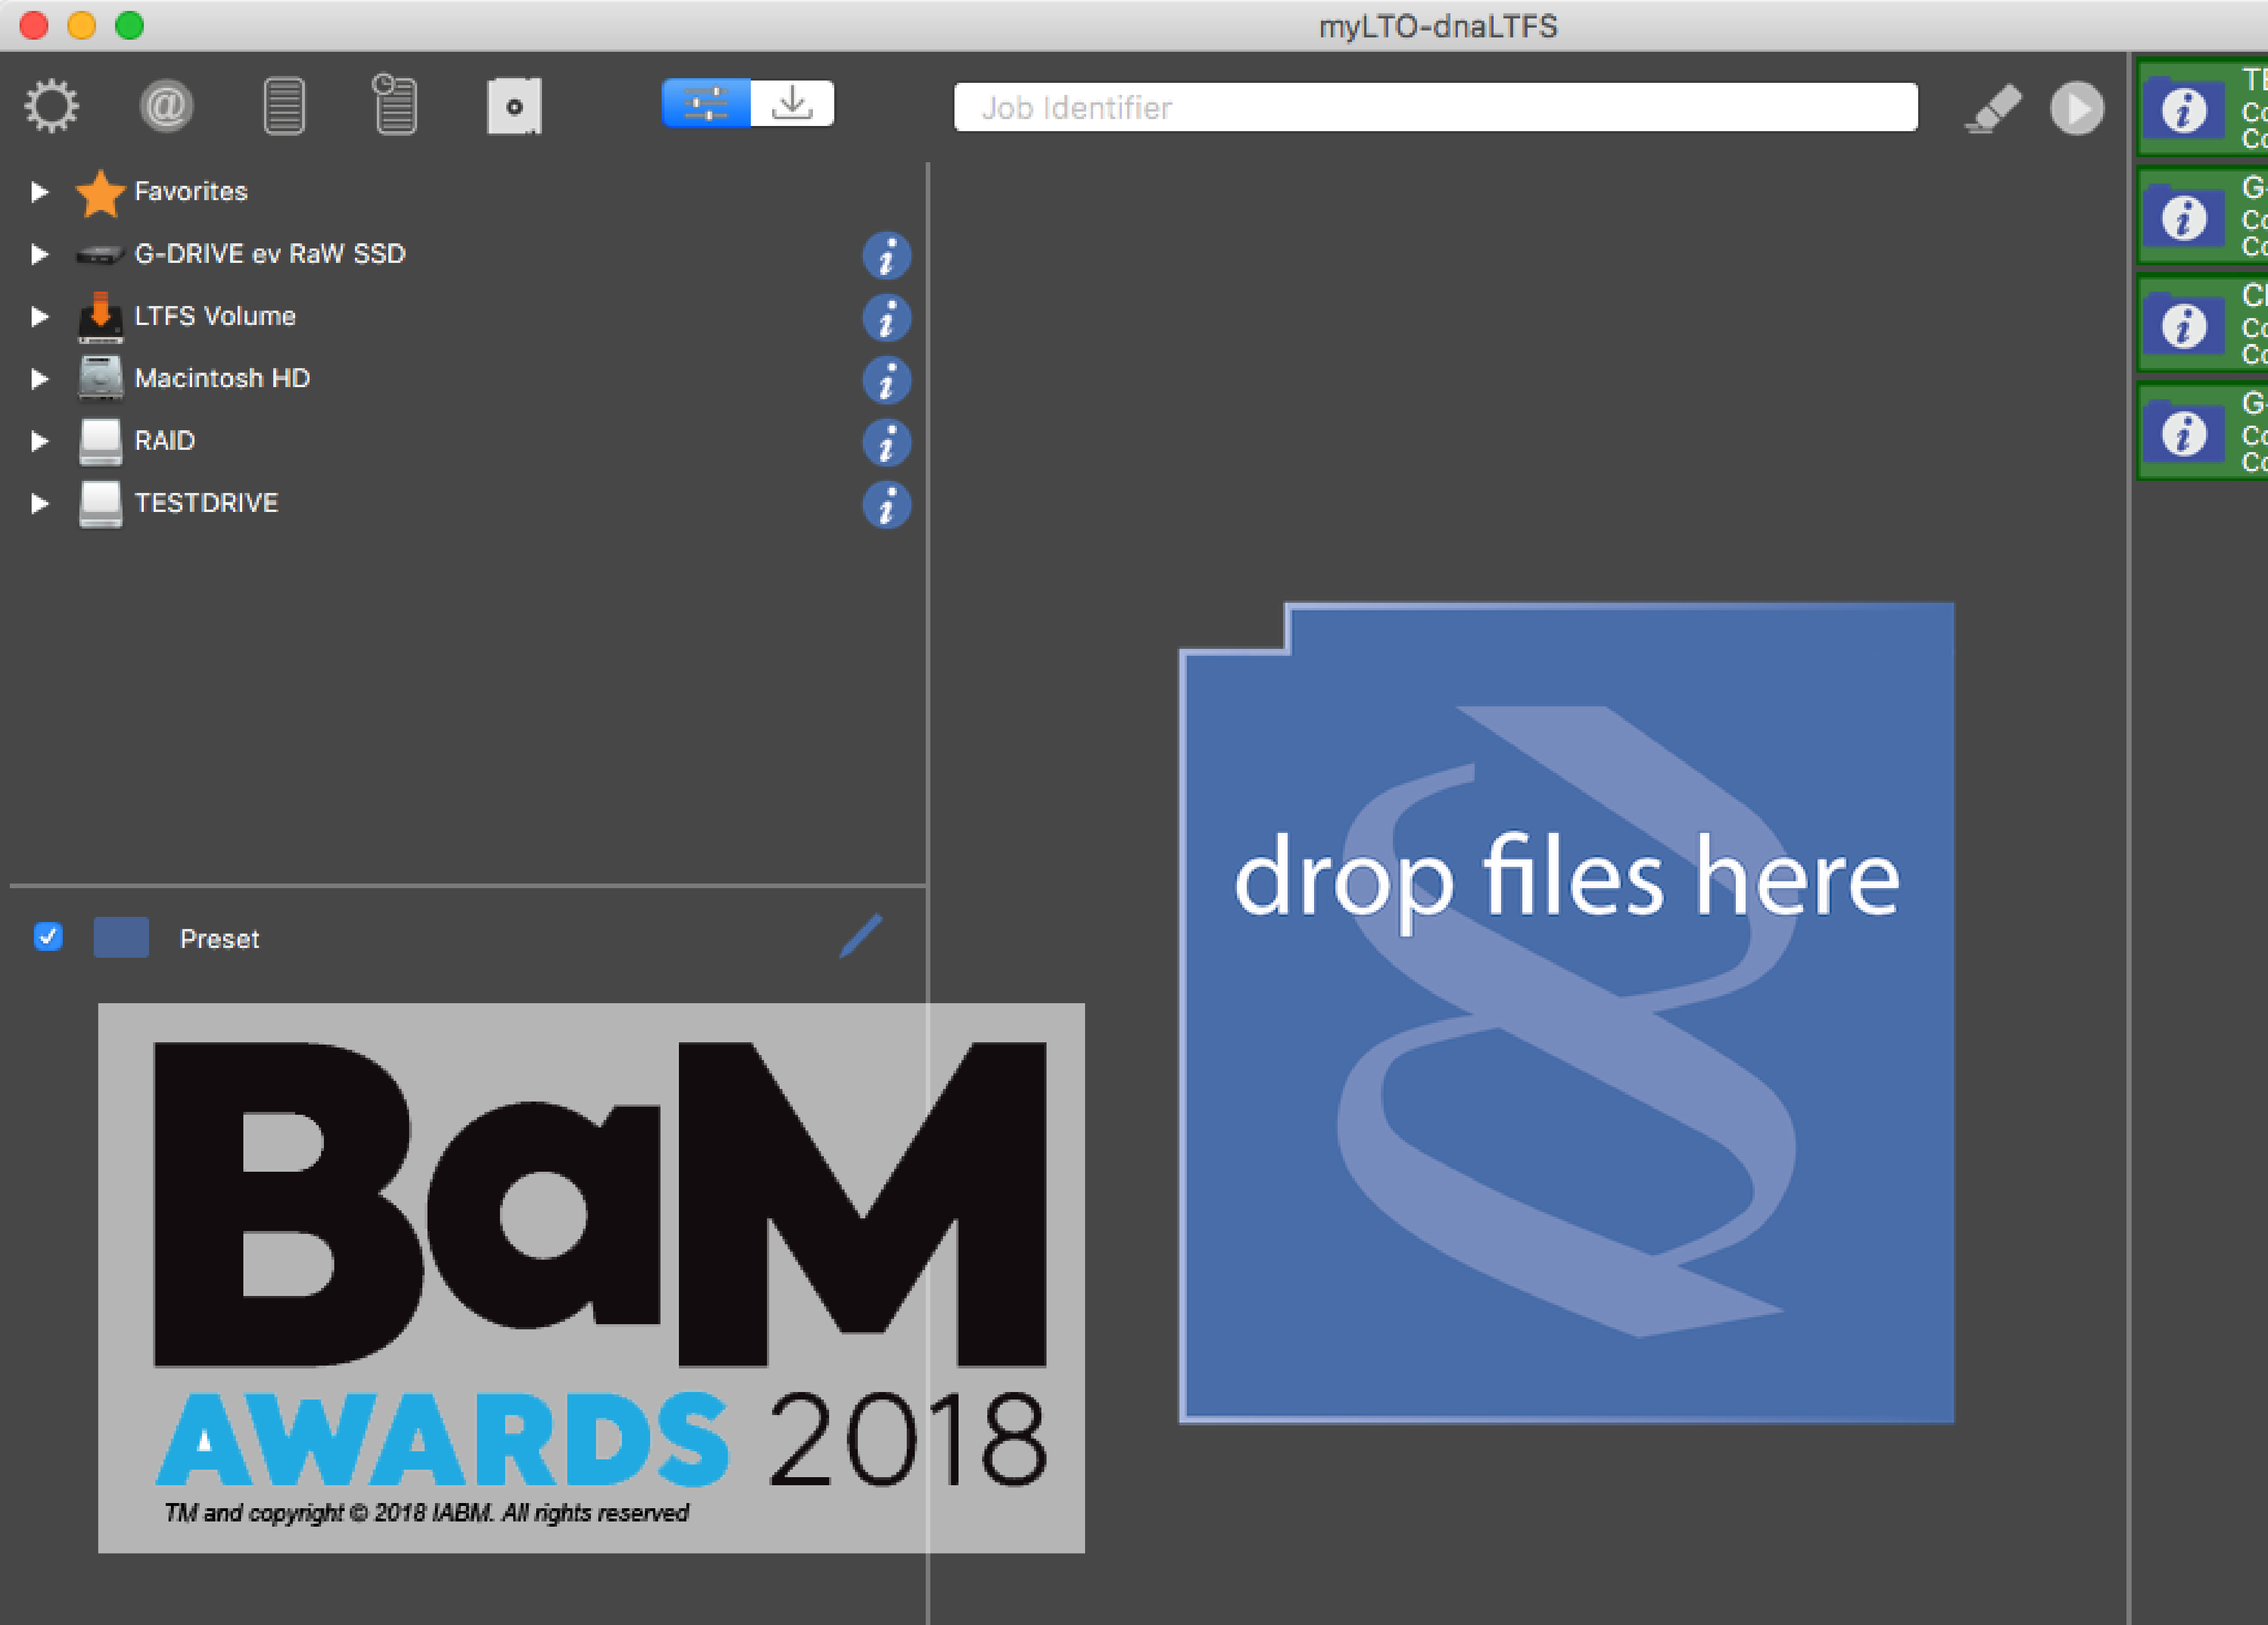Edit preset with pencil icon
Viewport: 2268px width, 1625px height.
click(x=860, y=936)
